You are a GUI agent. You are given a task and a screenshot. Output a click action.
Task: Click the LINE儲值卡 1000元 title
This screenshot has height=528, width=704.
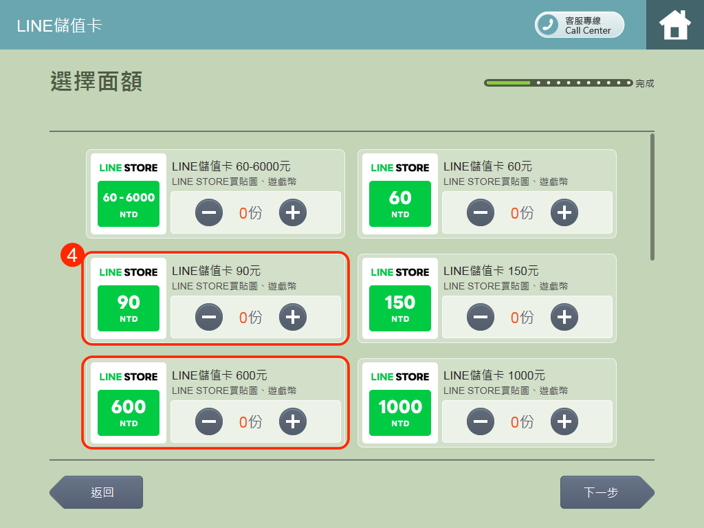pyautogui.click(x=494, y=376)
